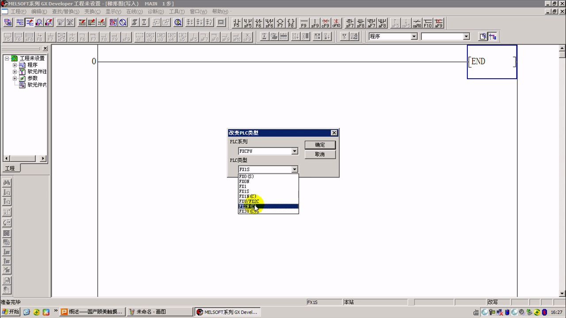566x318 pixels.
Task: Expand the 参数 tree node
Action: 15,78
